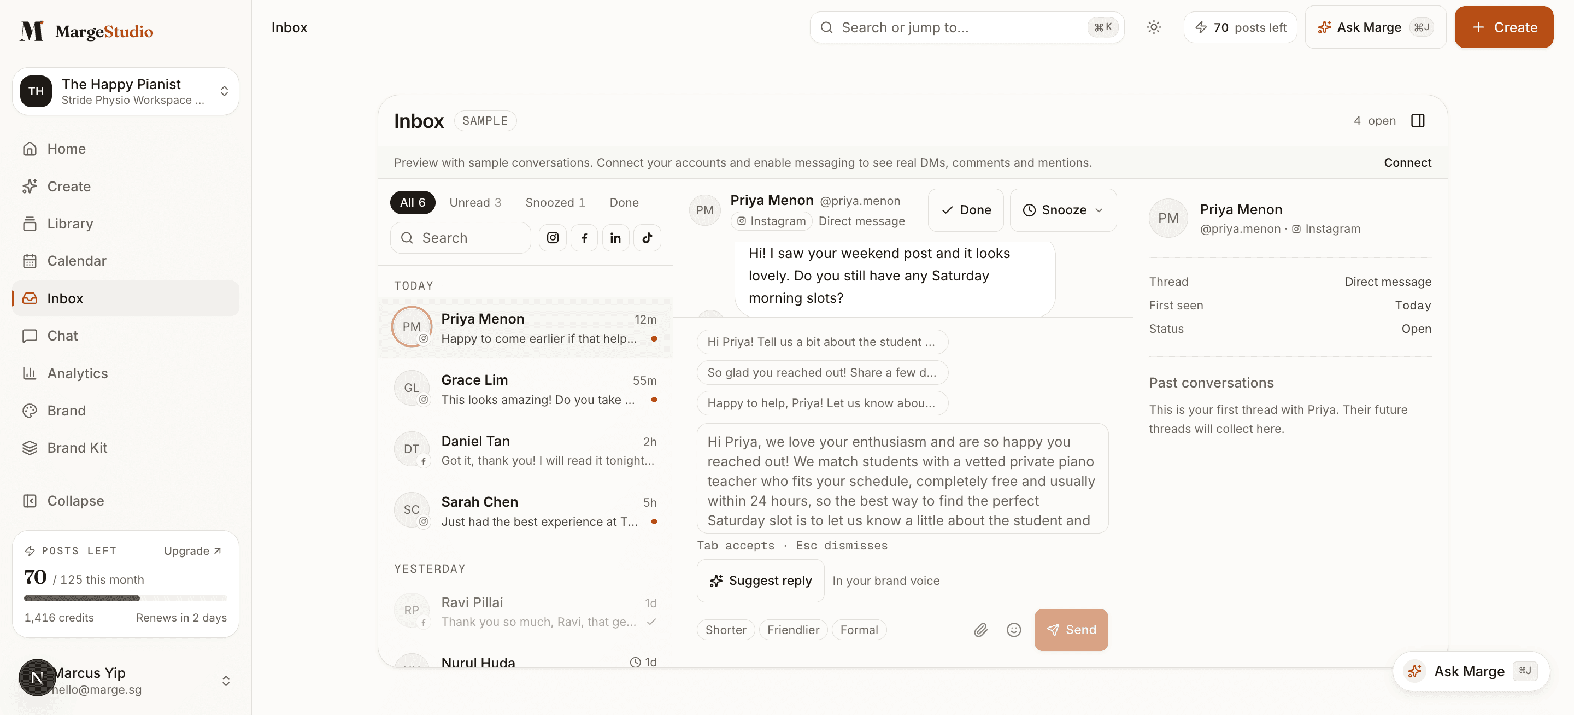Screen dimensions: 1574x715
Task: Switch to the Done tab
Action: [624, 202]
